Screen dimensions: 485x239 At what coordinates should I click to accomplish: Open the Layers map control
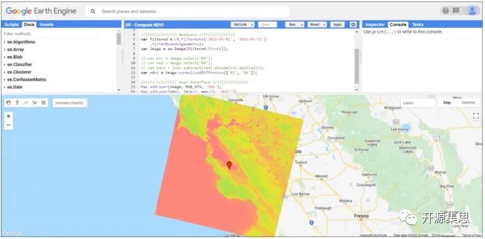(x=417, y=103)
